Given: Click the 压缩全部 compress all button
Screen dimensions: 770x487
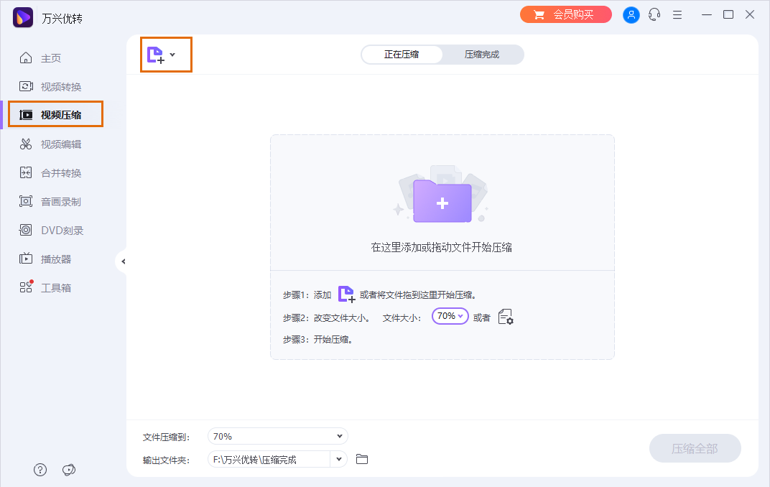Looking at the screenshot, I should [x=694, y=447].
